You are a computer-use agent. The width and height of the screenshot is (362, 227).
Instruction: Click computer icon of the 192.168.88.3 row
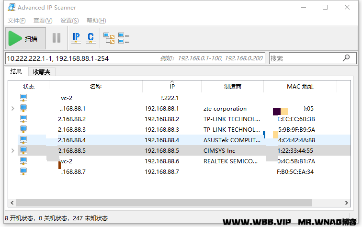point(23,129)
